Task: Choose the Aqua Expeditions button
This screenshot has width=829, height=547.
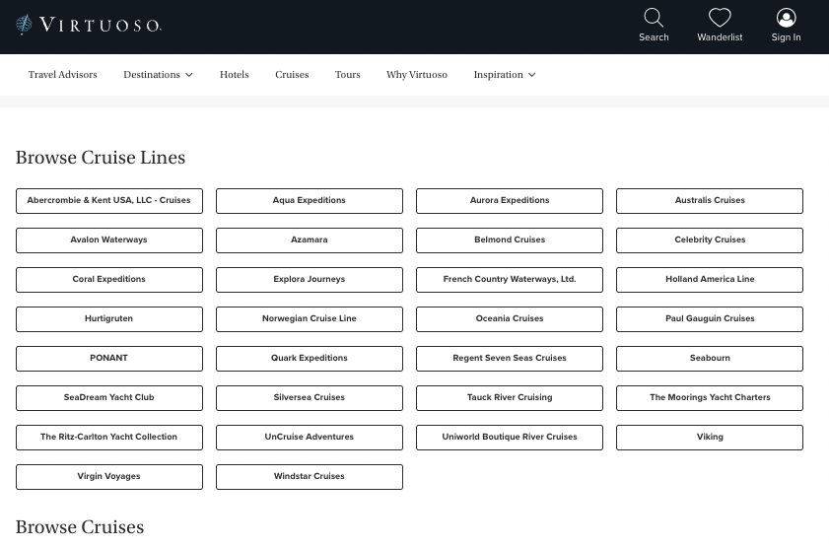Action: pyautogui.click(x=310, y=201)
